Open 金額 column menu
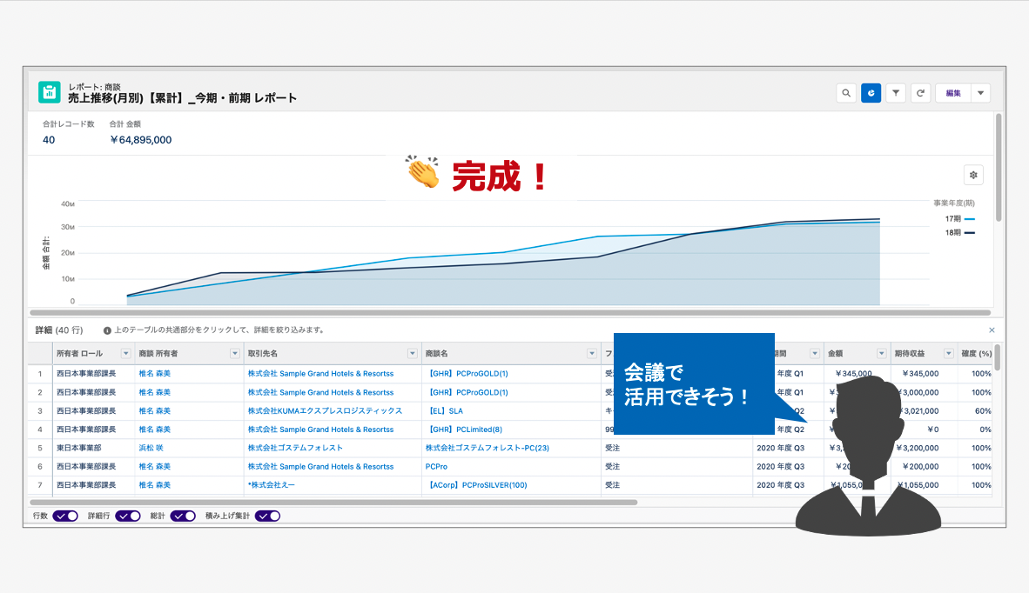Viewport: 1029px width, 593px height. pos(882,354)
